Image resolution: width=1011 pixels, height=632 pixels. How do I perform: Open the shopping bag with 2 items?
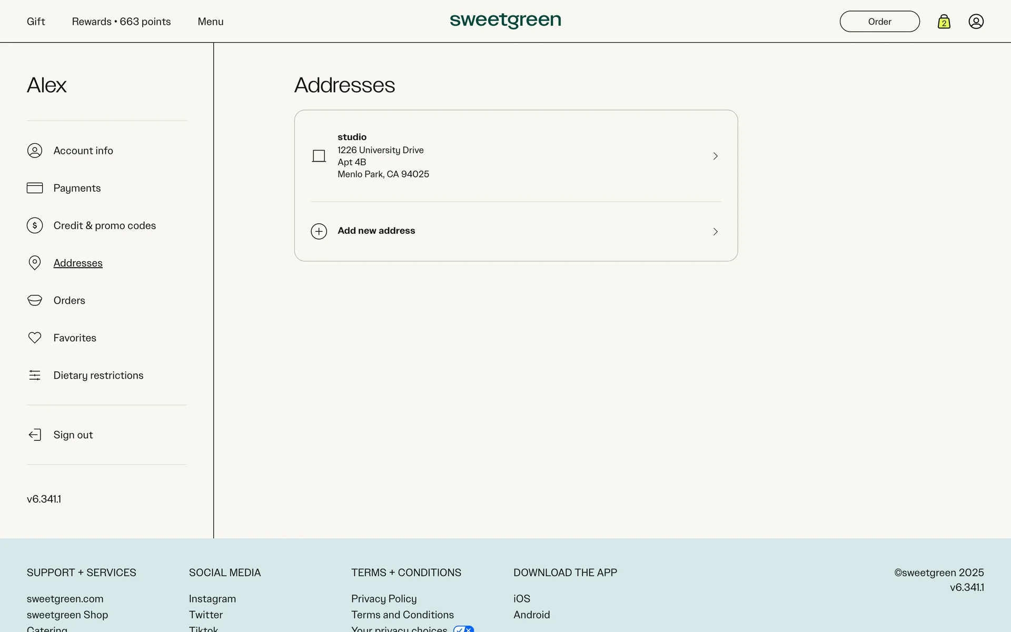(x=944, y=22)
